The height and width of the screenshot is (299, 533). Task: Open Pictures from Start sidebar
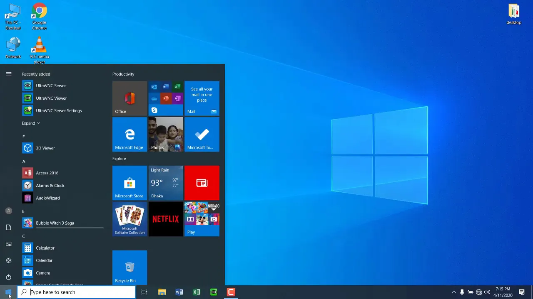tap(8, 244)
